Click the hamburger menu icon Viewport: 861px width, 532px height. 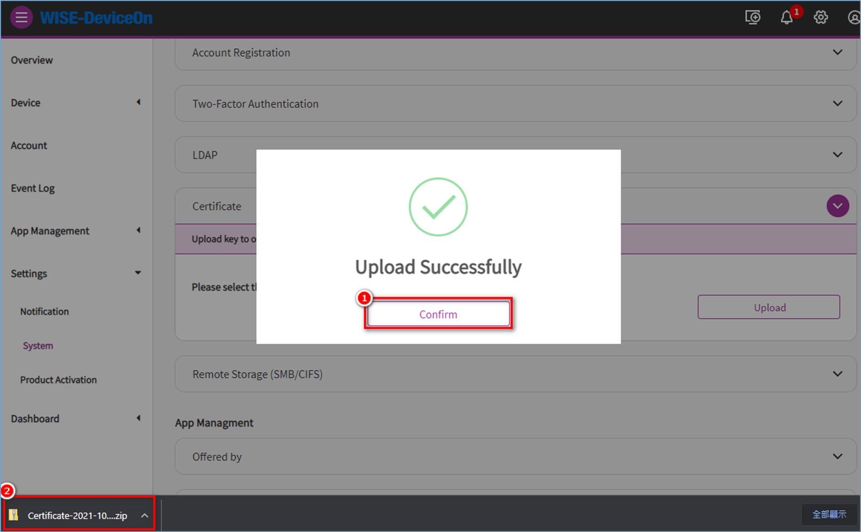tap(21, 18)
